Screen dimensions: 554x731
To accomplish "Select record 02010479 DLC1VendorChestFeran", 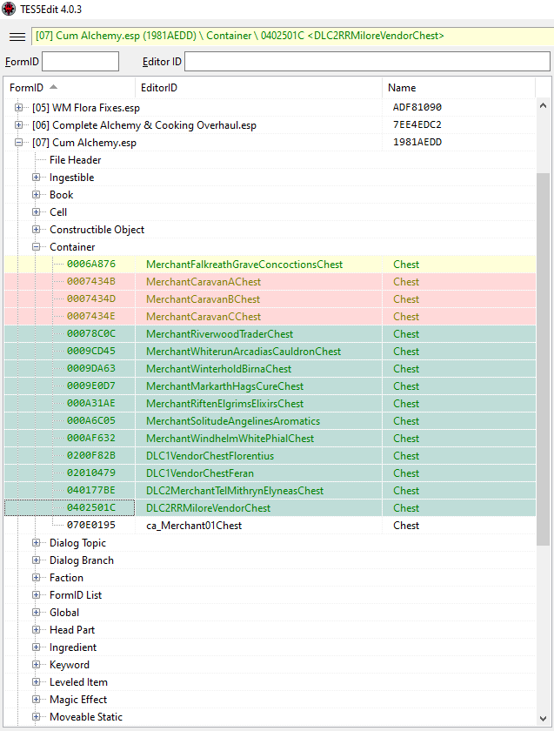I will [270, 473].
